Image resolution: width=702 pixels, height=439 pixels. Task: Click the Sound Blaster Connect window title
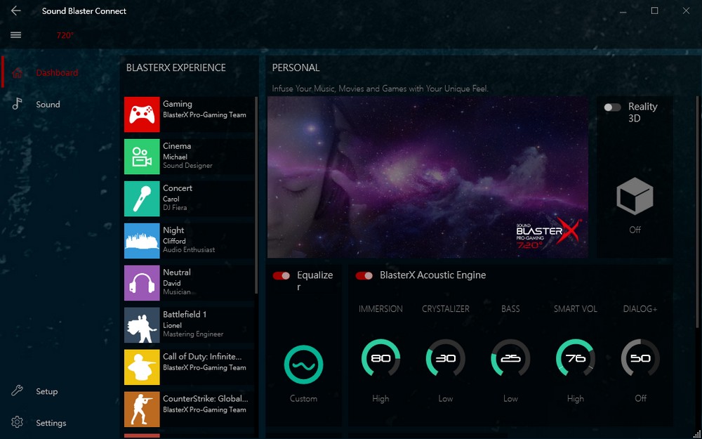pyautogui.click(x=84, y=11)
